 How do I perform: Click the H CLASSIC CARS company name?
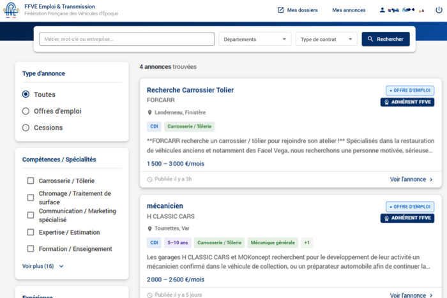170,216
